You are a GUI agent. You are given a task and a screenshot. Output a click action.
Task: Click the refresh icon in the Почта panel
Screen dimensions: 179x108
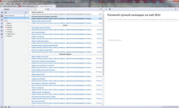click(x=6, y=13)
